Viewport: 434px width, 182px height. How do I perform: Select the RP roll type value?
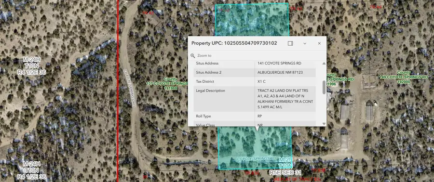click(259, 116)
